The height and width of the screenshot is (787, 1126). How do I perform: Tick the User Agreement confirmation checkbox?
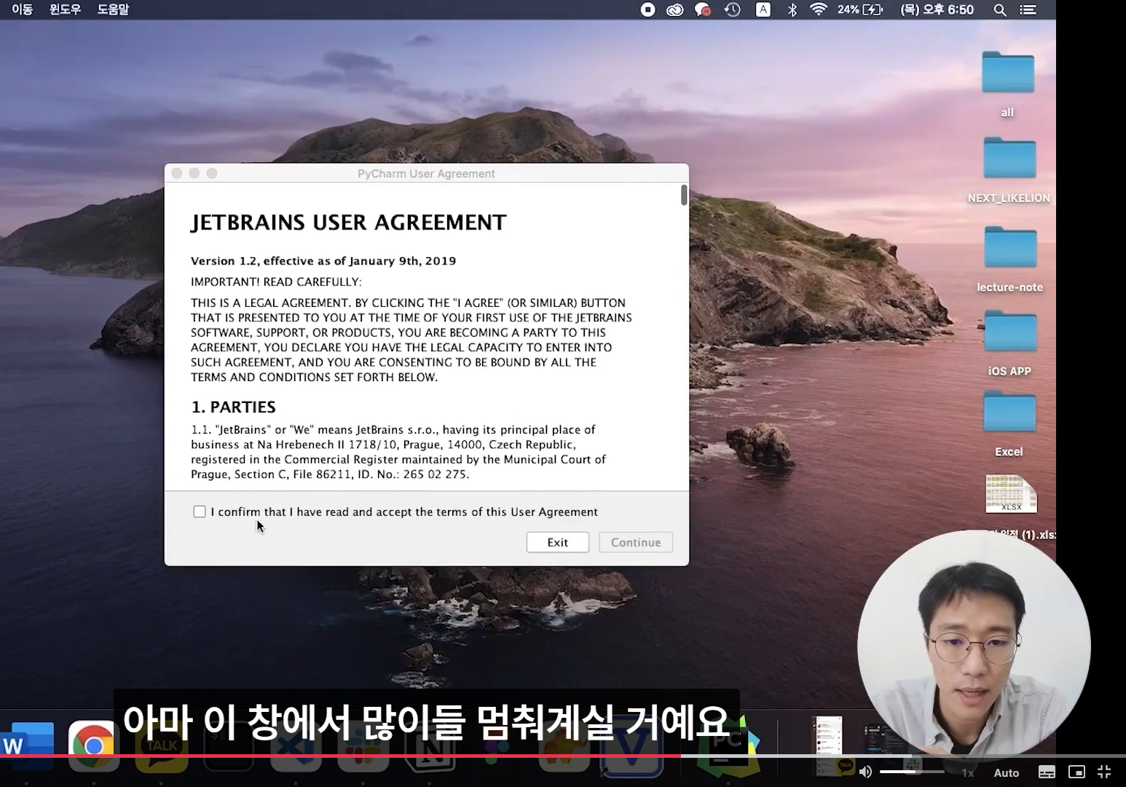click(x=200, y=512)
